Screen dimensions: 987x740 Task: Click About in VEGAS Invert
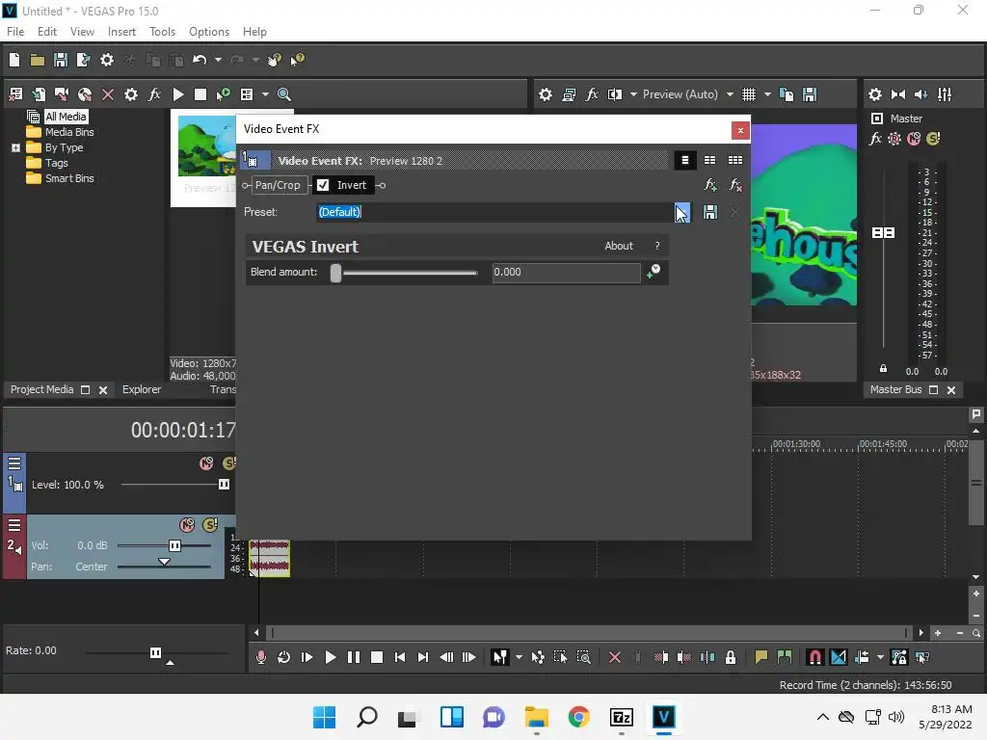click(x=619, y=246)
